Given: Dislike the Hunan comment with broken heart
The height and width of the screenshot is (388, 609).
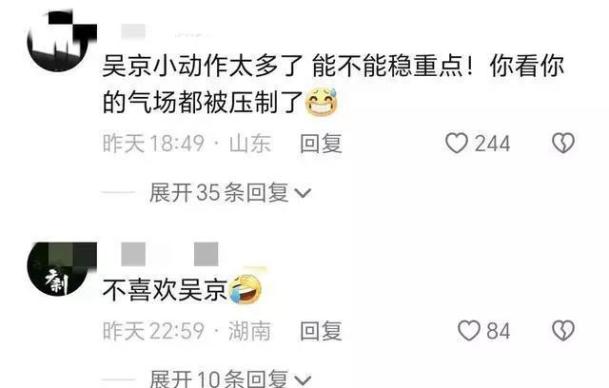Looking at the screenshot, I should [x=563, y=331].
